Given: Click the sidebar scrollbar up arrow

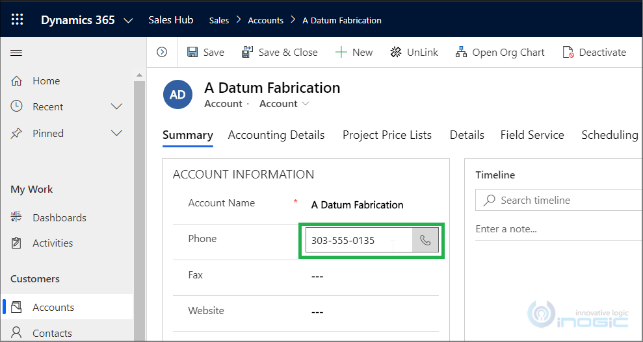Looking at the screenshot, I should point(139,75).
